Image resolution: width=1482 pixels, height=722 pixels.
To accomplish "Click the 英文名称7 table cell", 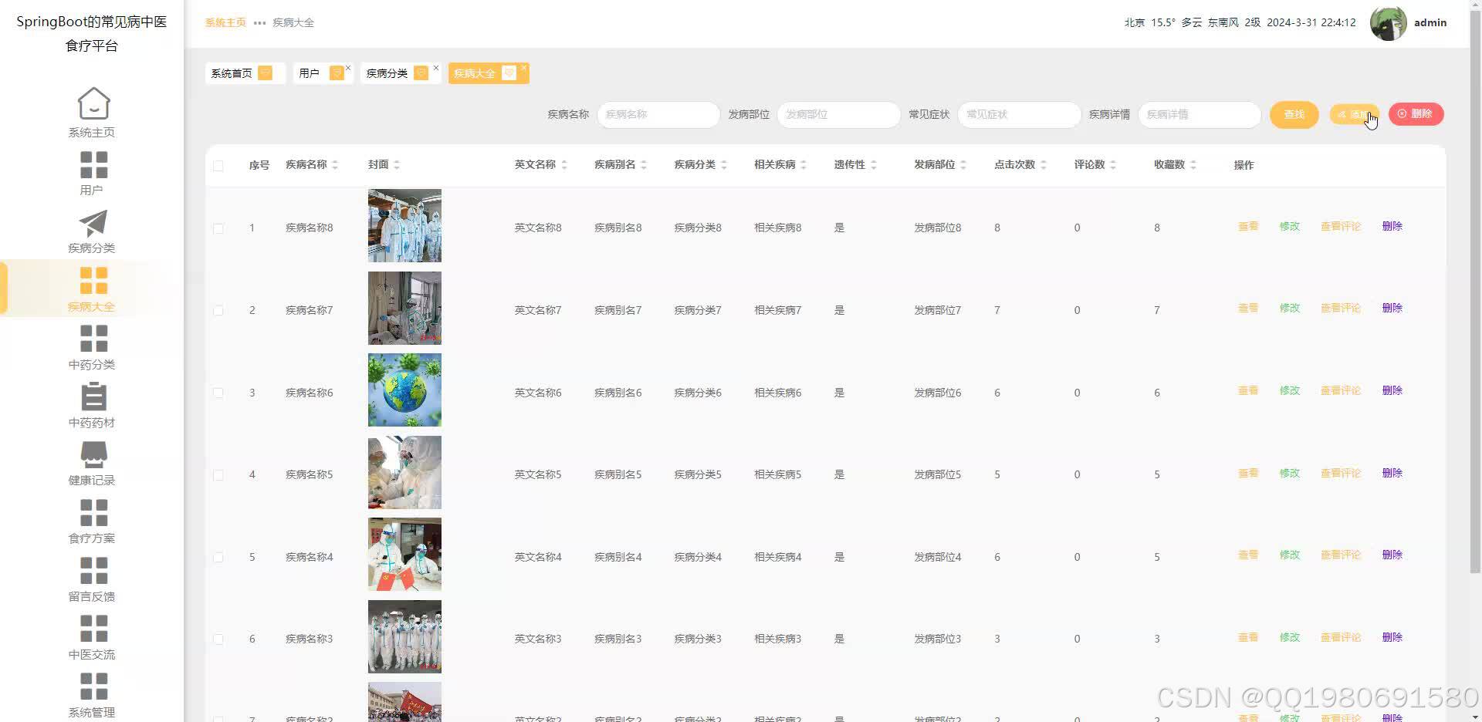I will click(x=538, y=310).
